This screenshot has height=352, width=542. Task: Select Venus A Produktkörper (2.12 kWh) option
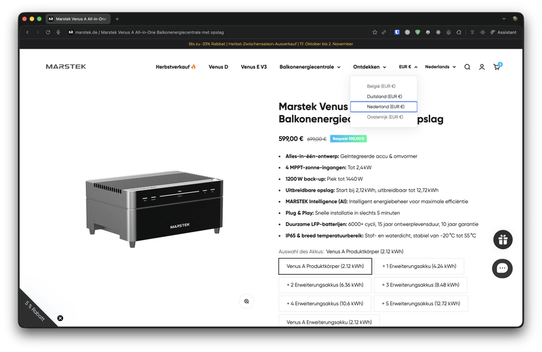click(325, 266)
